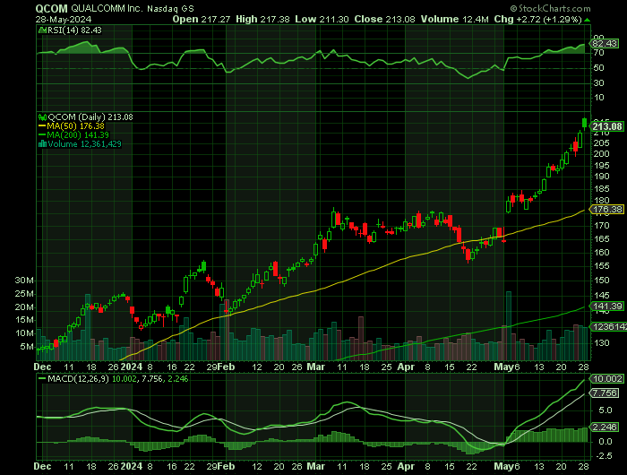Click the Nasdaq GS exchange label
The image size is (627, 475).
point(170,8)
